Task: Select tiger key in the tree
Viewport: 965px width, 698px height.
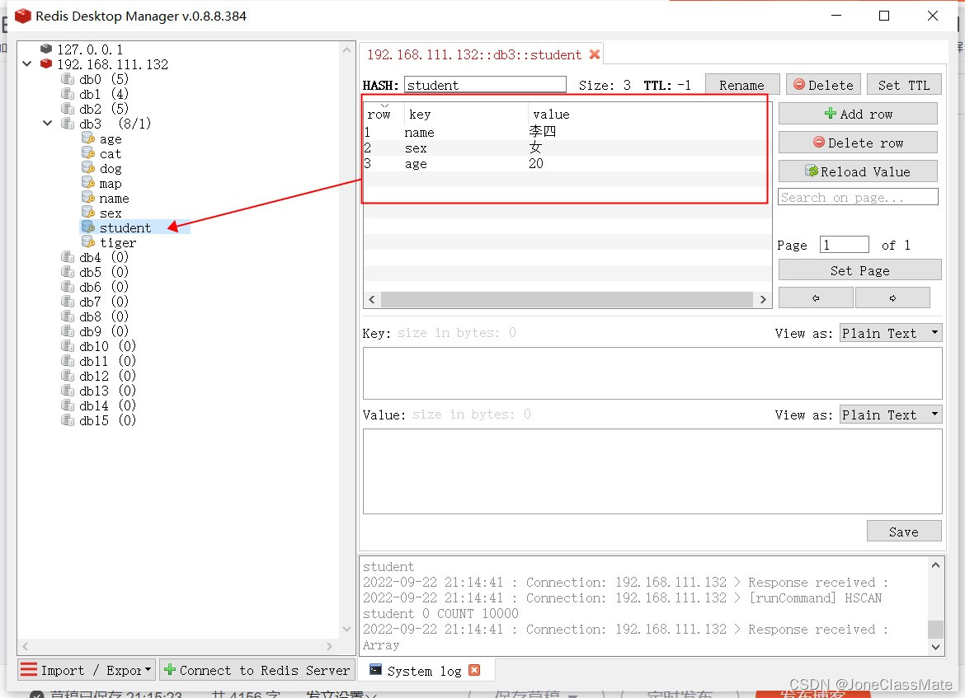Action: (118, 242)
